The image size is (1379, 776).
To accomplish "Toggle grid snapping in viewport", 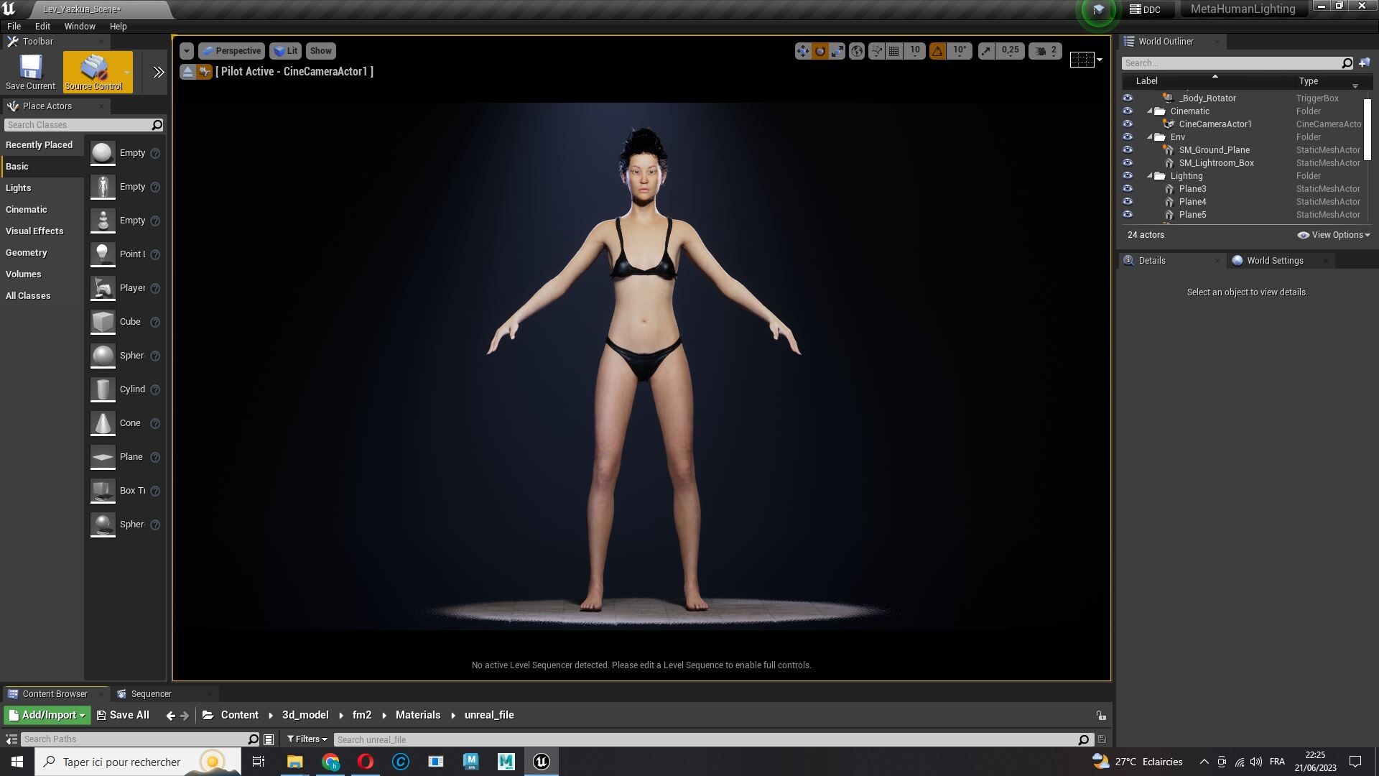I will pyautogui.click(x=894, y=51).
